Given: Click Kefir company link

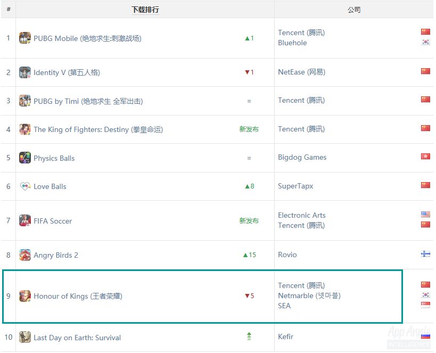Looking at the screenshot, I should click(x=285, y=337).
